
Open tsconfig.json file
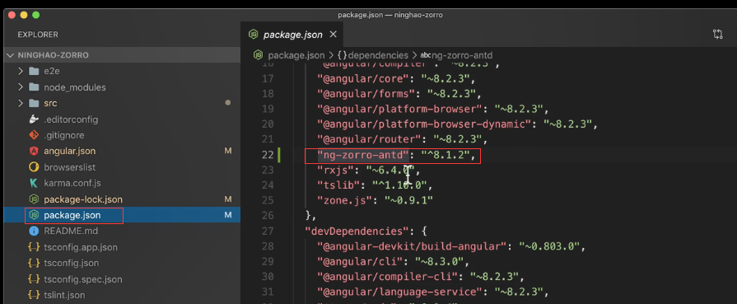[71, 264]
